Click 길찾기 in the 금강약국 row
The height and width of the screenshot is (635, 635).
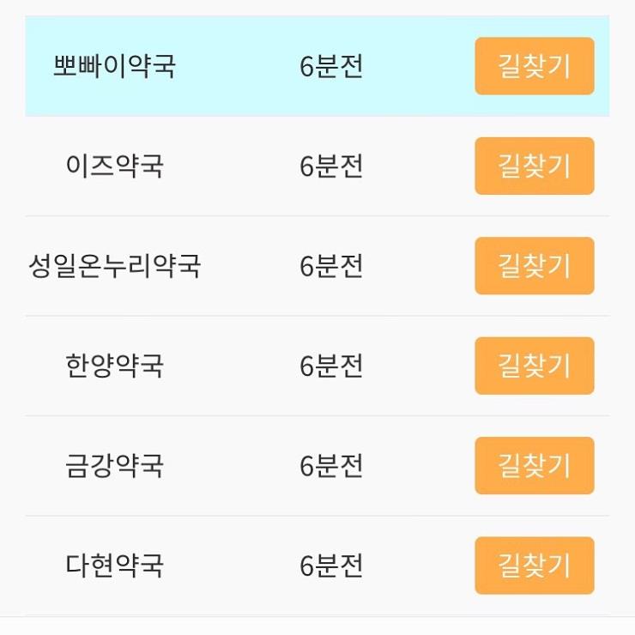pos(534,465)
